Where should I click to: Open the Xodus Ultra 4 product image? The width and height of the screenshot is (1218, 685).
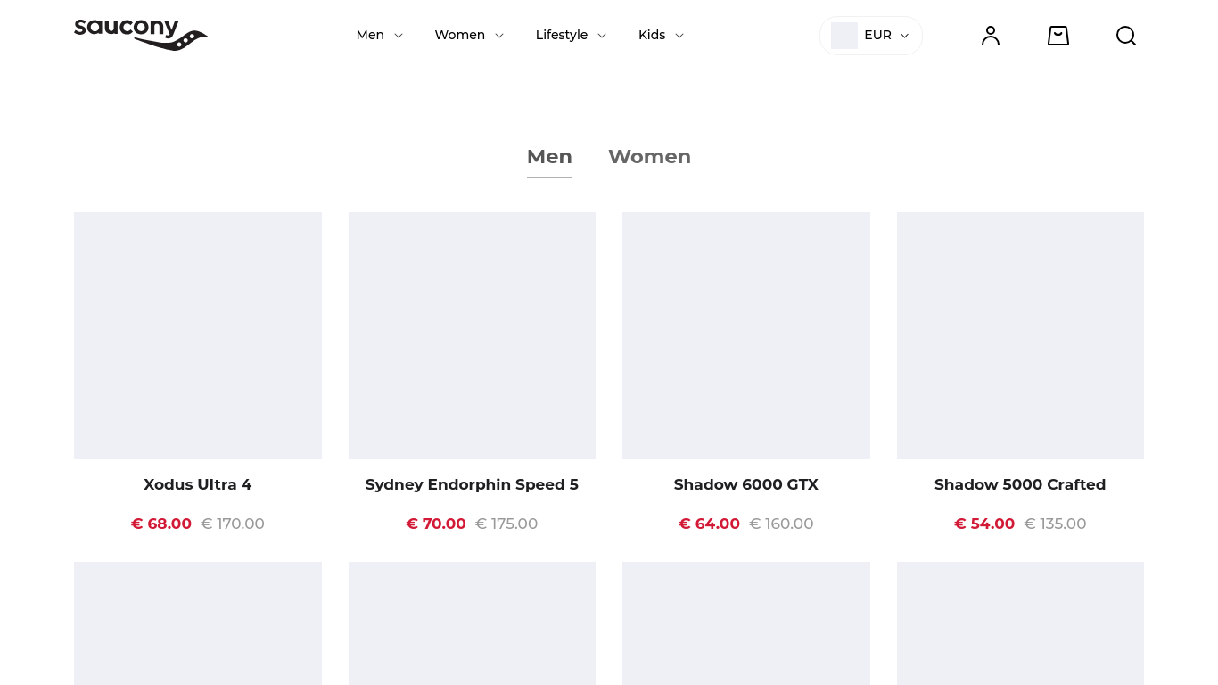pos(198,335)
